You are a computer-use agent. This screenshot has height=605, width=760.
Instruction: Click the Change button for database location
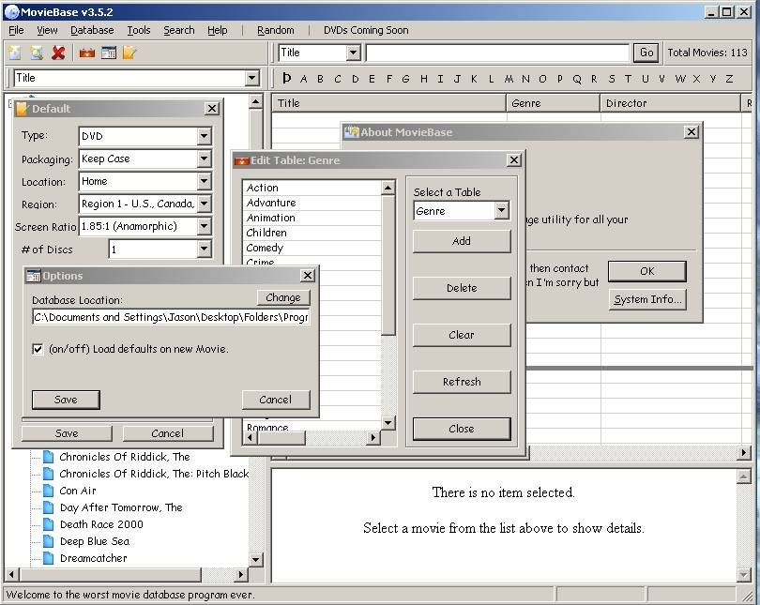(x=282, y=297)
